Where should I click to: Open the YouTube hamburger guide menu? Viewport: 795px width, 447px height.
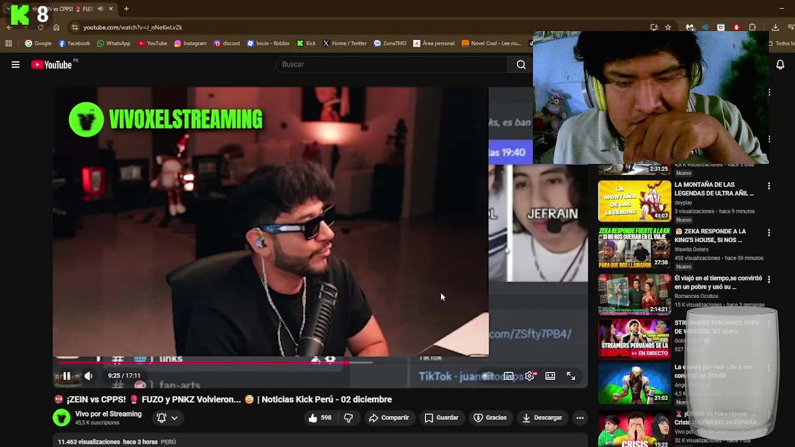(x=16, y=65)
